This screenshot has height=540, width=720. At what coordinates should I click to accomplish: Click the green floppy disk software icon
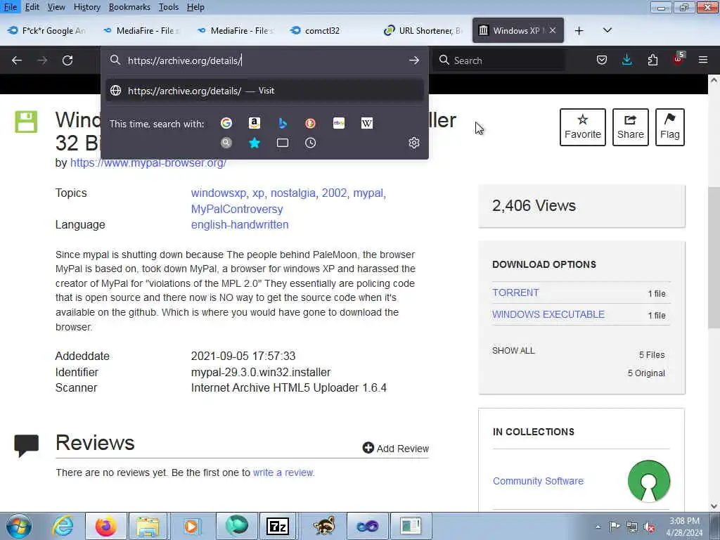point(26,122)
